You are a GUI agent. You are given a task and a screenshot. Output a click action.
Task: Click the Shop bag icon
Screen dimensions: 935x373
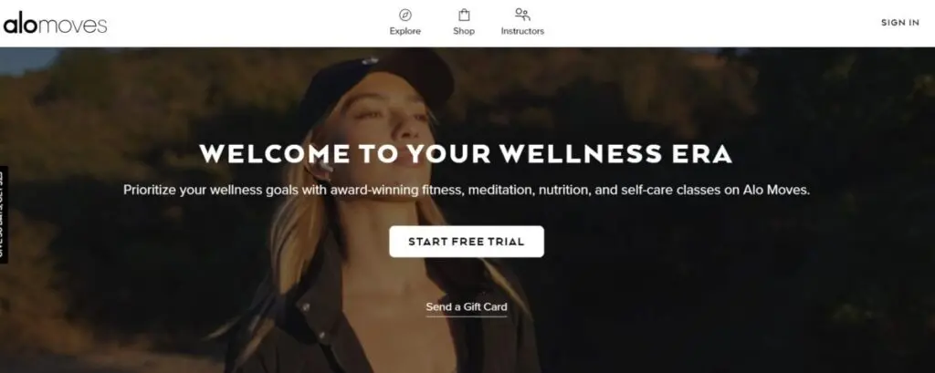464,15
